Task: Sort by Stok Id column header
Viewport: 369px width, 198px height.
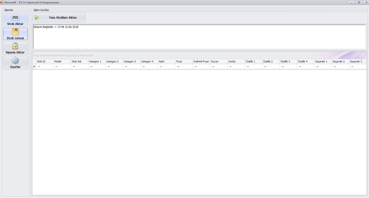Action: tap(44, 62)
